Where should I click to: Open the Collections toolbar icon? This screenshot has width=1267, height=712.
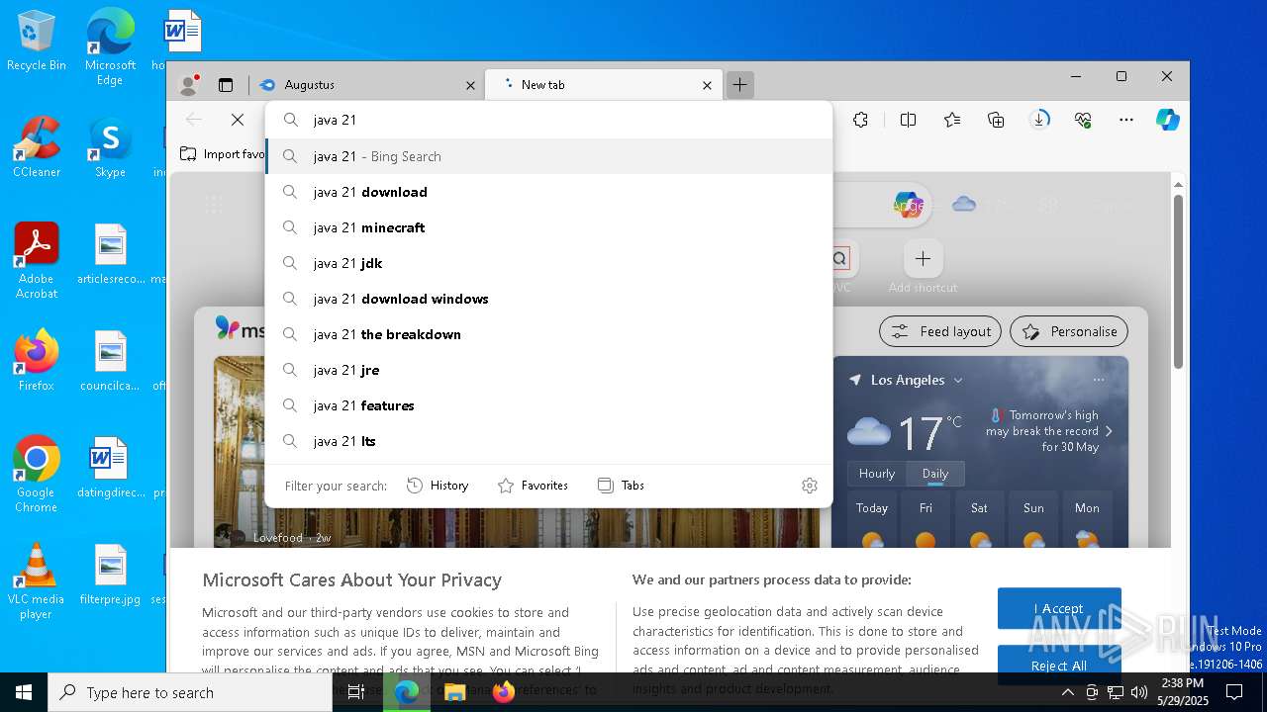[996, 120]
